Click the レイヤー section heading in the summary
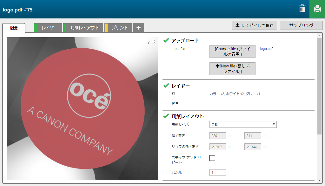Viewport: 325px width, 186px height. [181, 86]
